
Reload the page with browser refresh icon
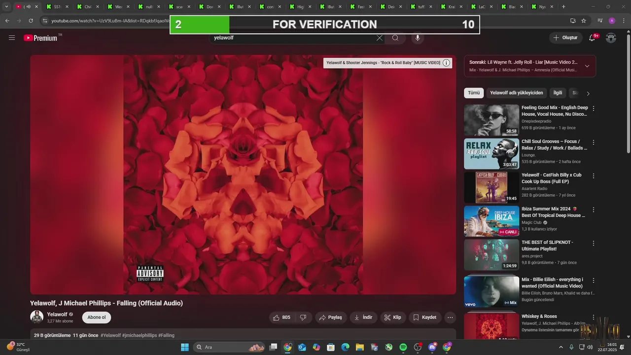pyautogui.click(x=31, y=21)
